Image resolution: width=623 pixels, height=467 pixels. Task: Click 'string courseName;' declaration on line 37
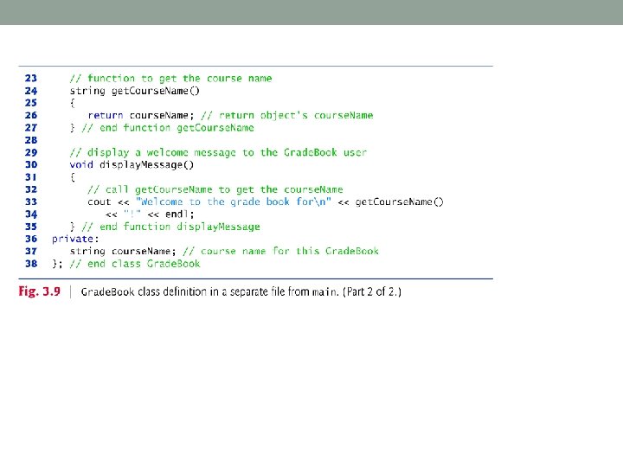pyautogui.click(x=123, y=252)
